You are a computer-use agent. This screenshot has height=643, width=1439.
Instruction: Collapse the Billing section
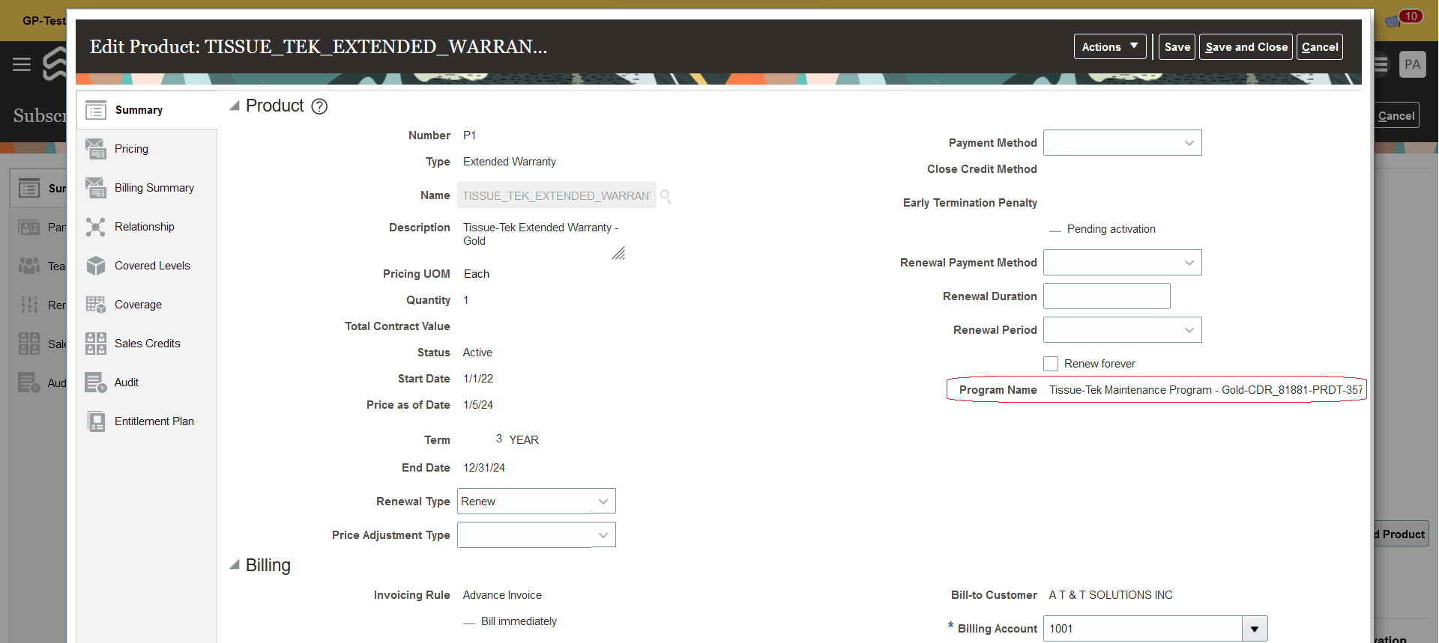click(x=235, y=565)
